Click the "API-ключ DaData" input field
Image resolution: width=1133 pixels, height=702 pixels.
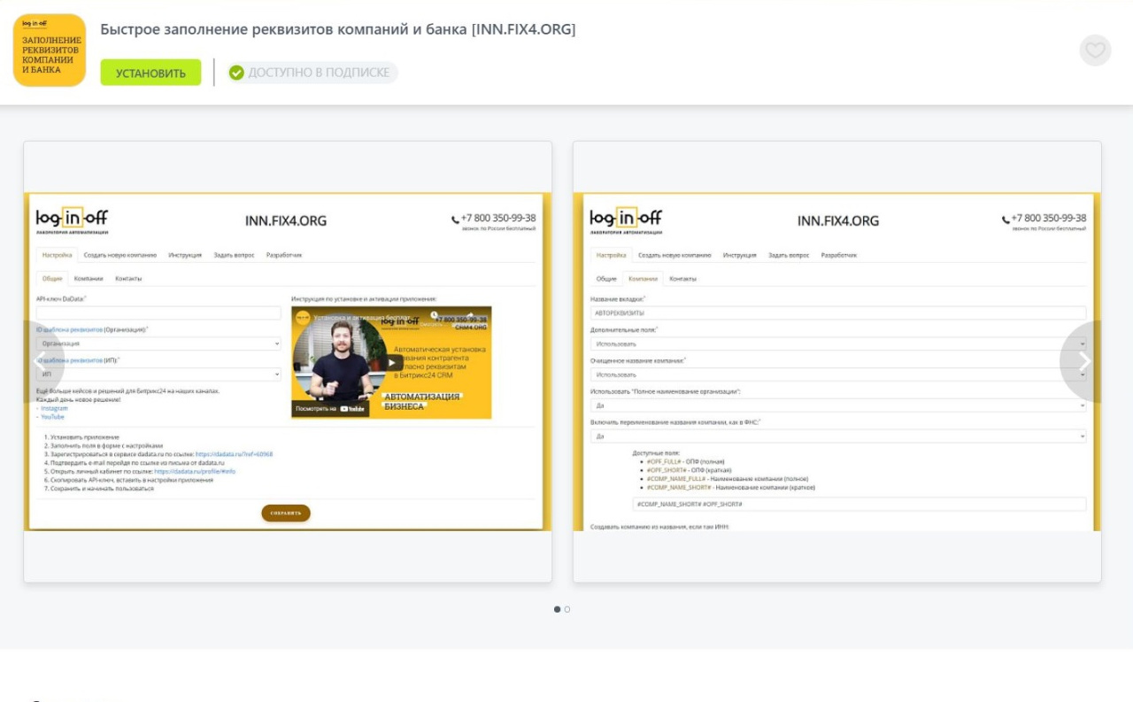158,313
